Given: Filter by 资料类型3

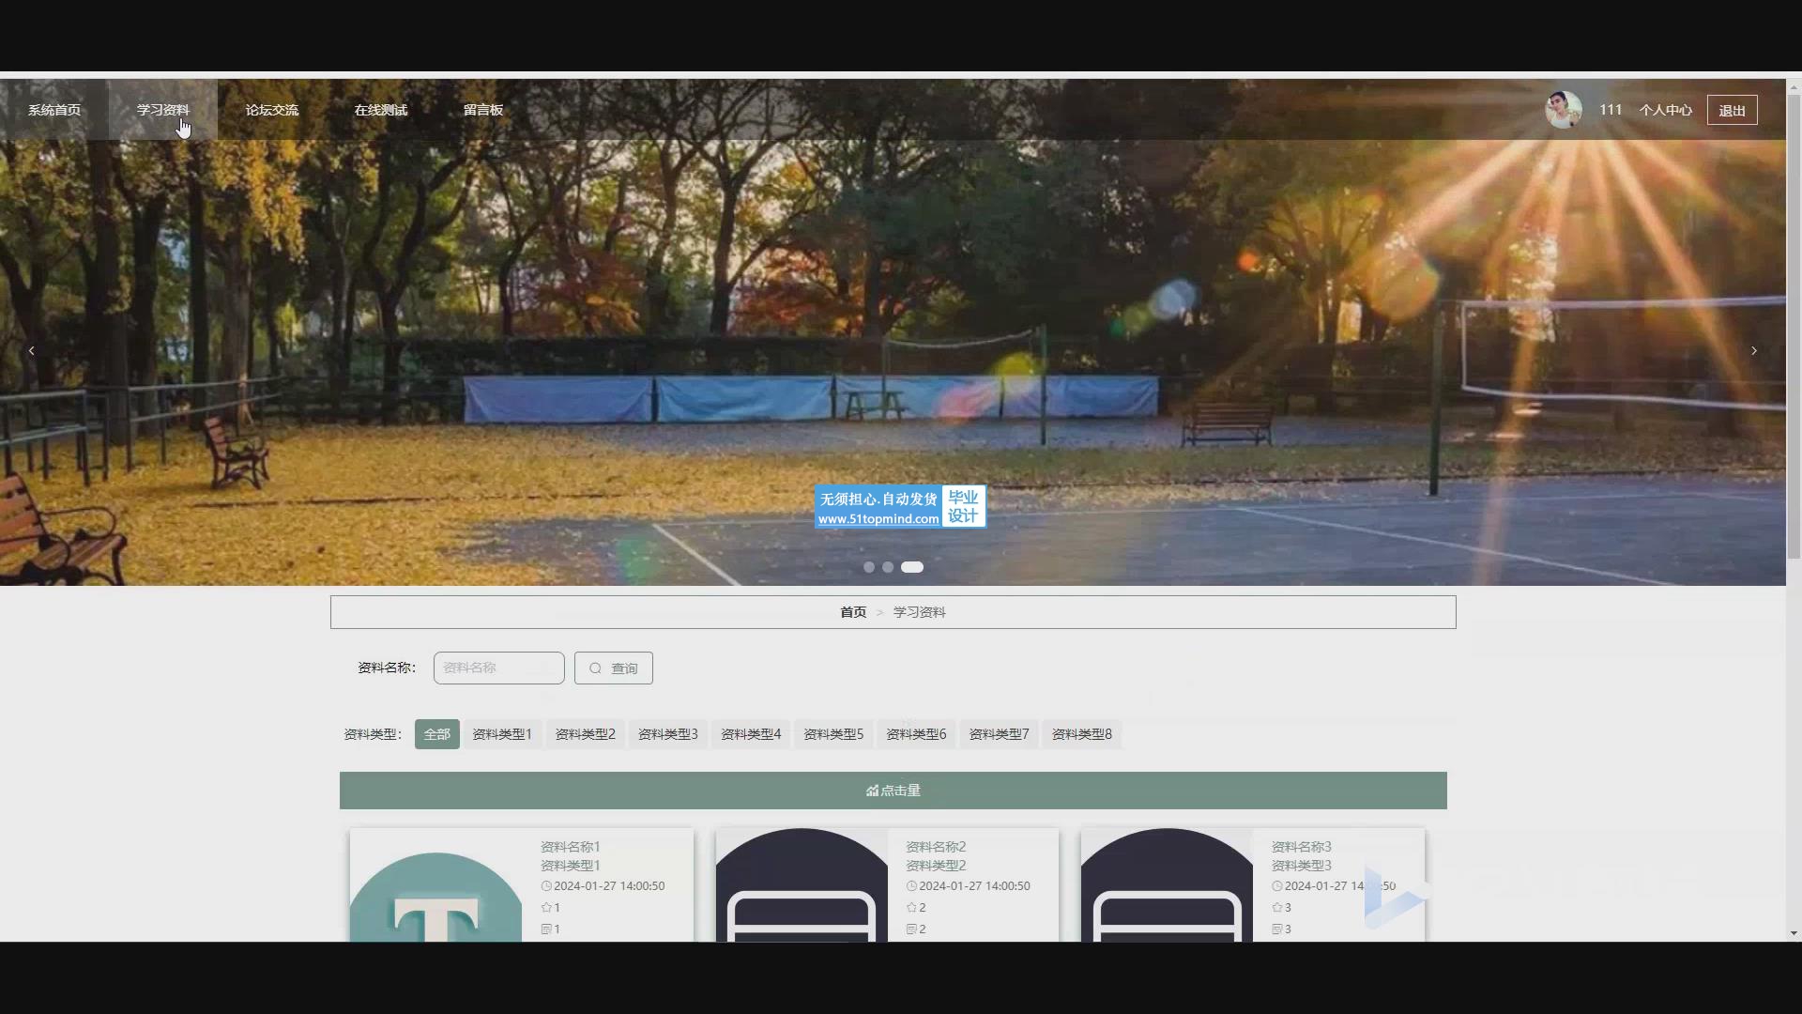Looking at the screenshot, I should pos(668,734).
